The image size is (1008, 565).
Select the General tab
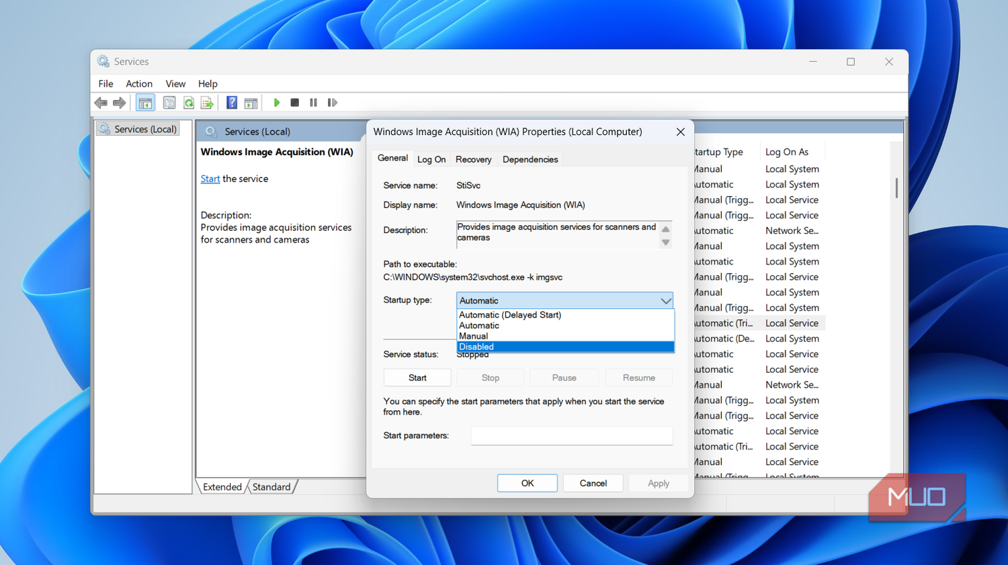[392, 158]
